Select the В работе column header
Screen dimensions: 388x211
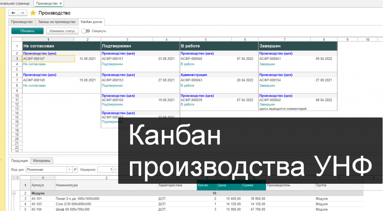point(219,46)
